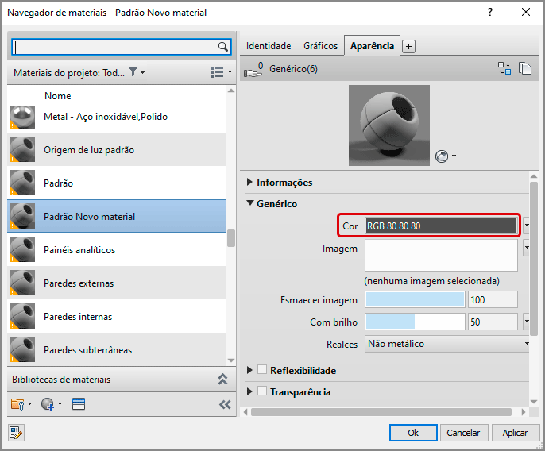Expand the Transparência section arrow
Image resolution: width=545 pixels, height=451 pixels.
[x=249, y=391]
